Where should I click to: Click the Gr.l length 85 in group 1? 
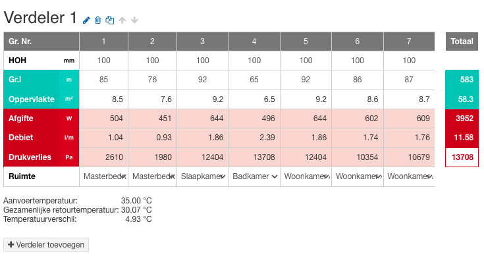click(104, 80)
